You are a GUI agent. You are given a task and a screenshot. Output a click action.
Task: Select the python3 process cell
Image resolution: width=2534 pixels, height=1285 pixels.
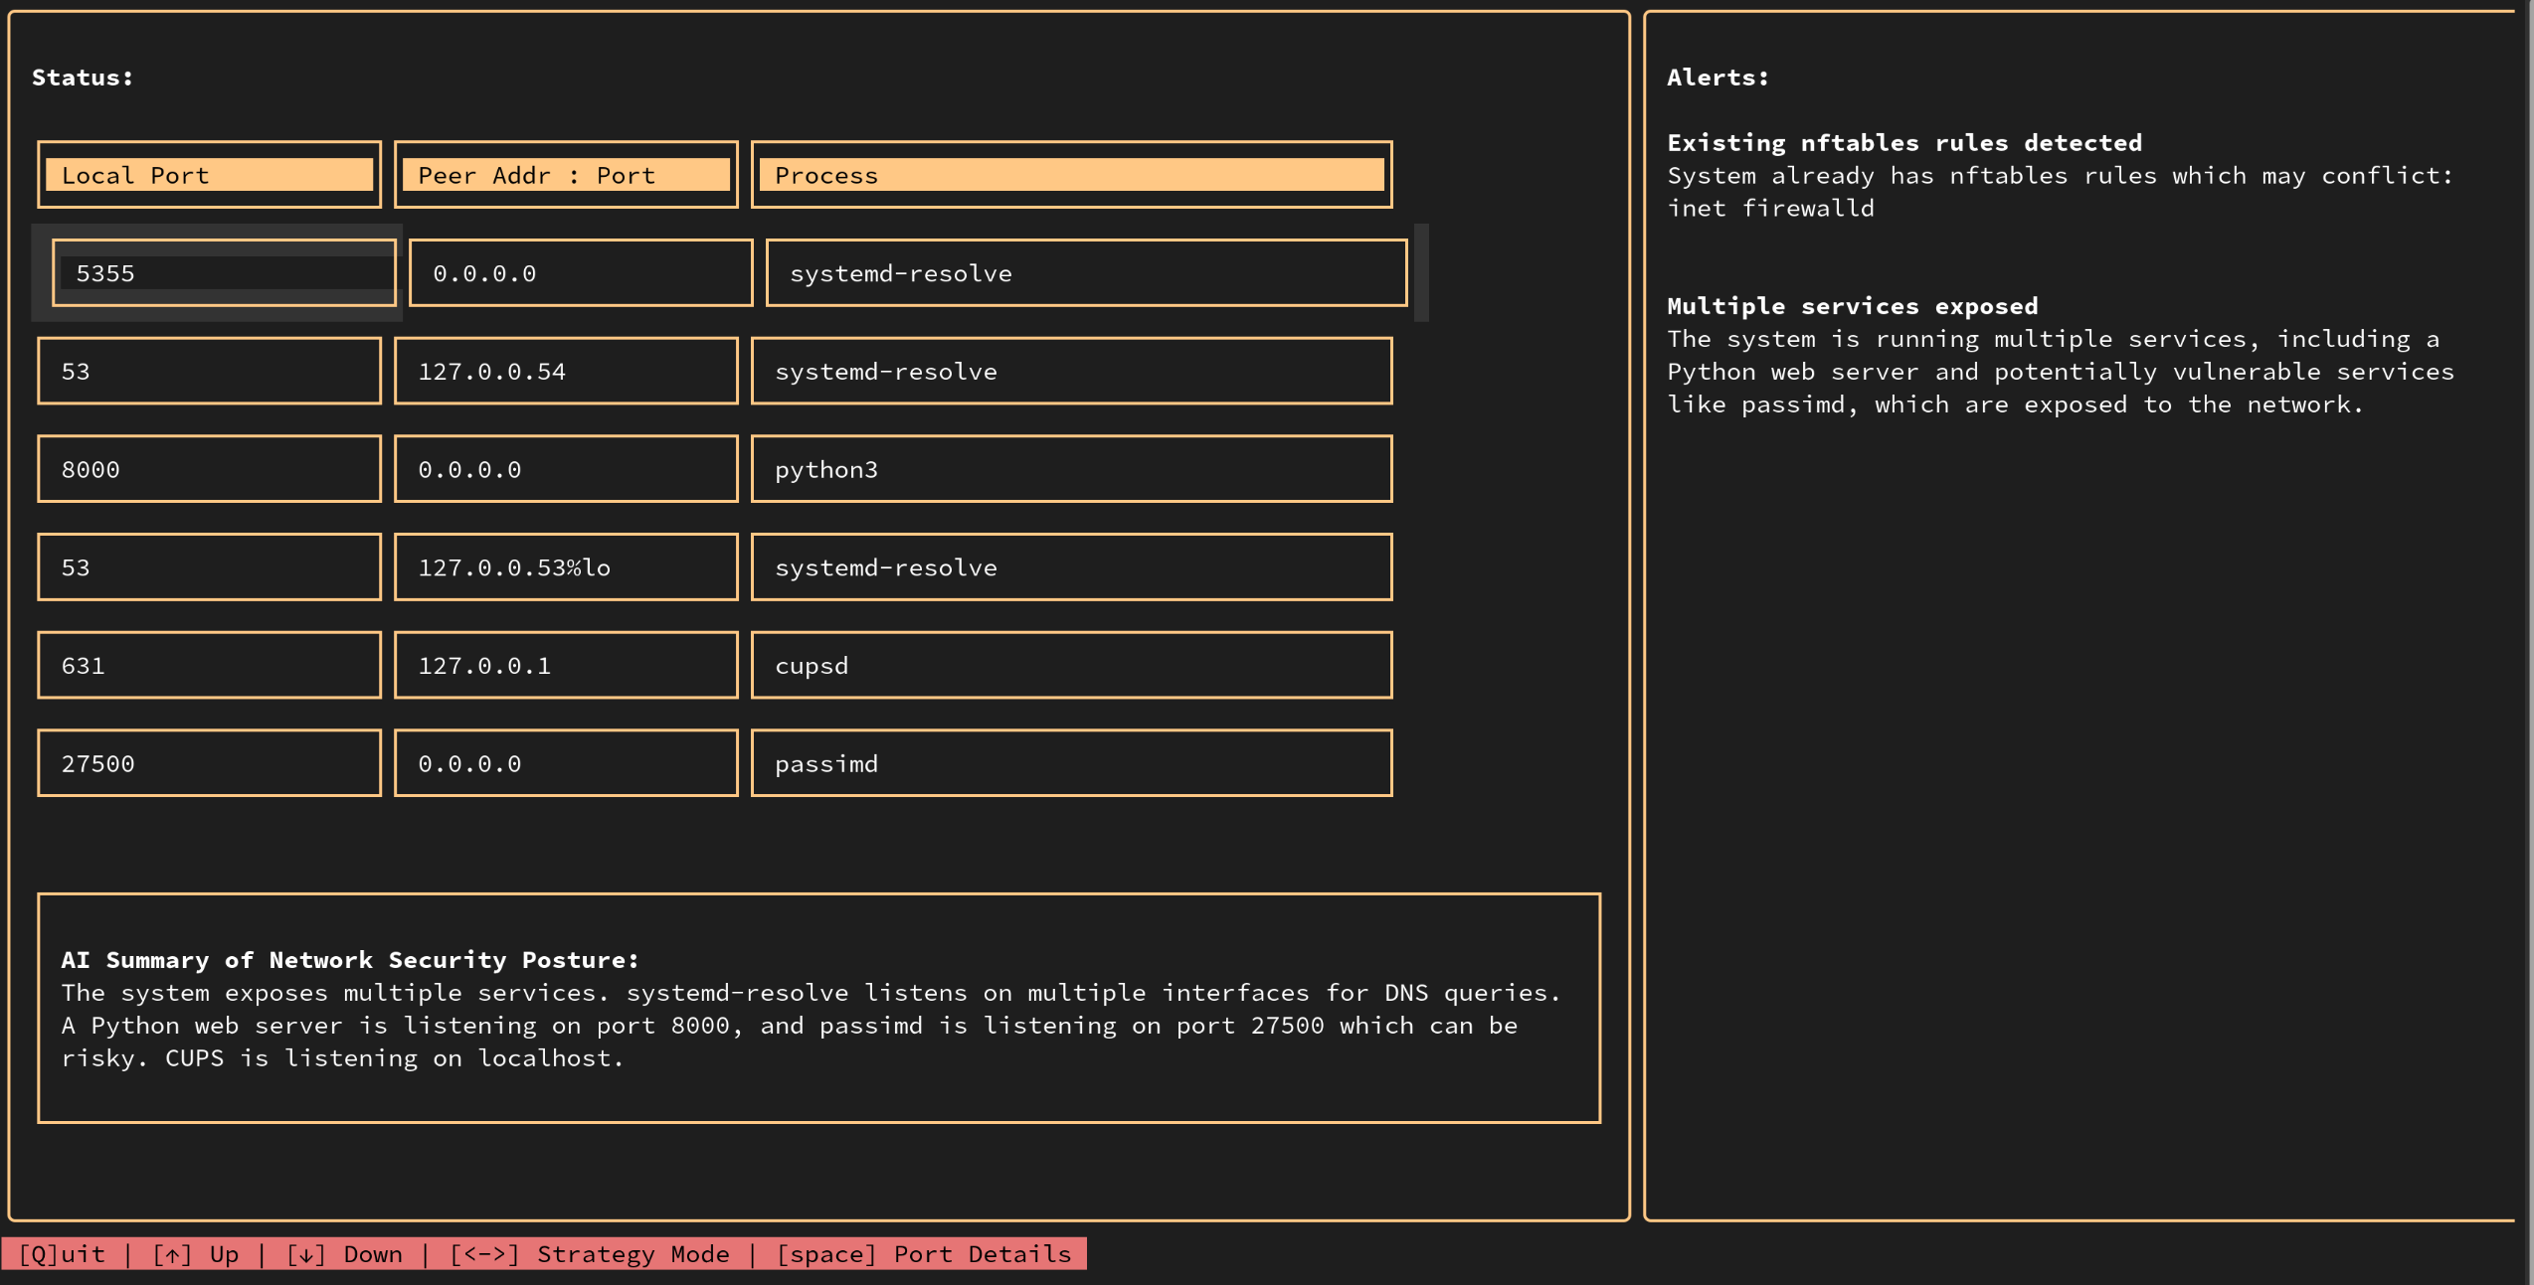(1071, 469)
